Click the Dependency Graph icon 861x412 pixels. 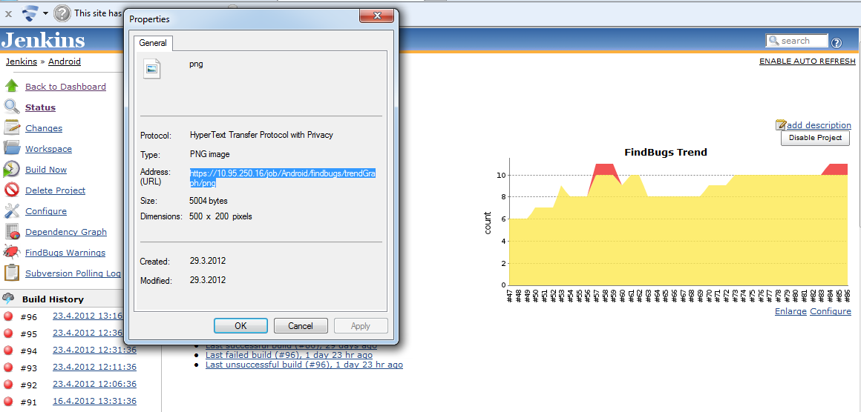point(11,232)
